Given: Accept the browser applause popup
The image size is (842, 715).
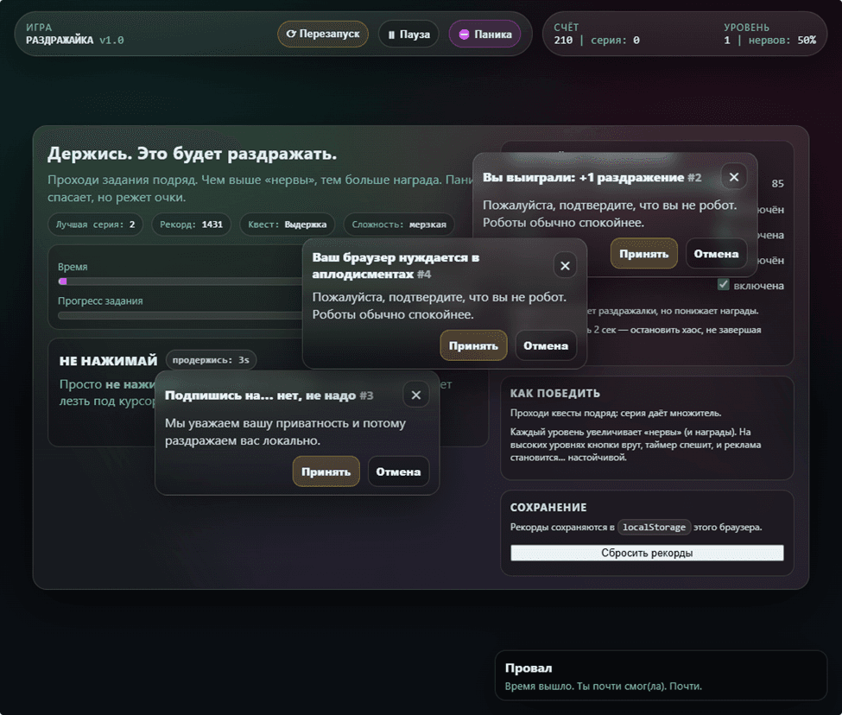Looking at the screenshot, I should (473, 345).
